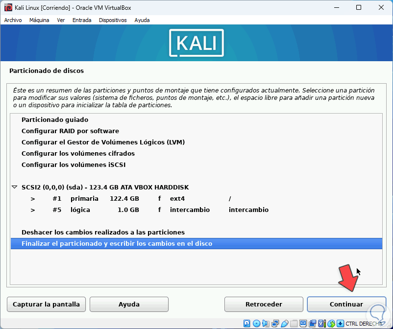Select Particionado guiado option
The width and height of the screenshot is (393, 329).
(x=196, y=119)
